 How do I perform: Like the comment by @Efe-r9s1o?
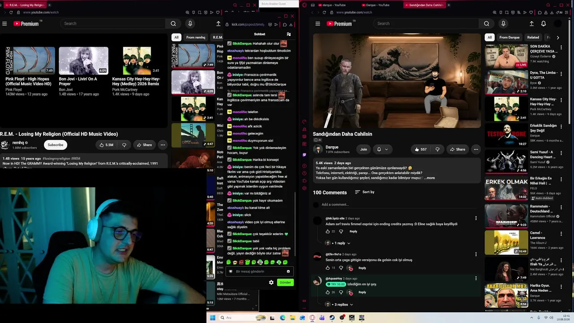click(x=328, y=268)
